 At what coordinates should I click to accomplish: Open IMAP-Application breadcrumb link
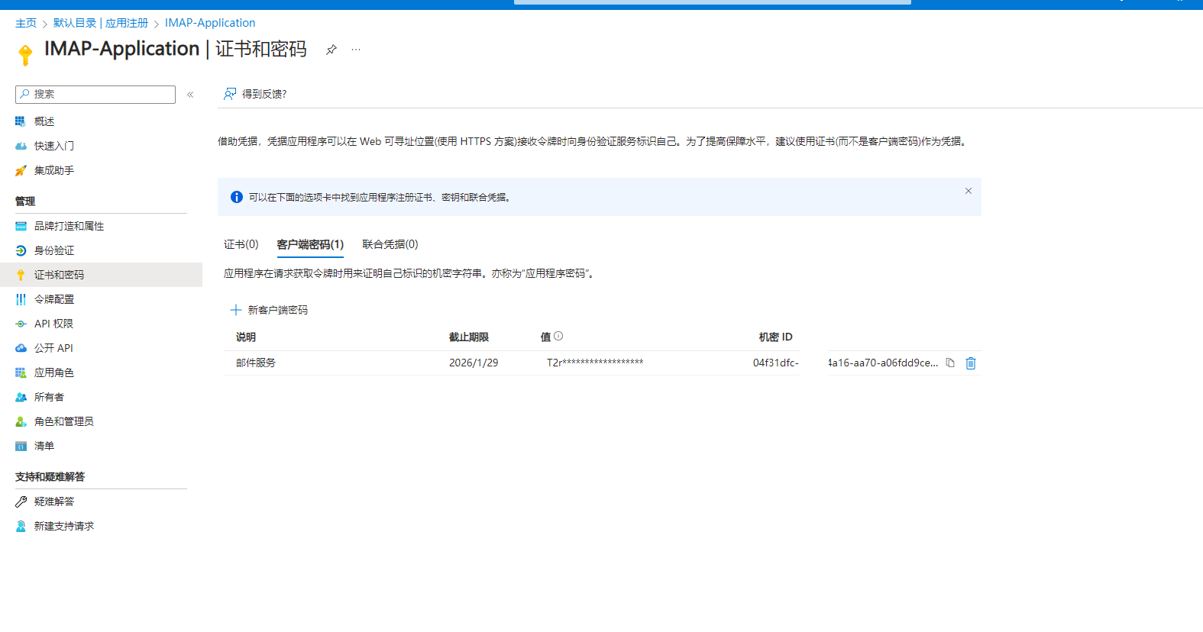coord(210,23)
